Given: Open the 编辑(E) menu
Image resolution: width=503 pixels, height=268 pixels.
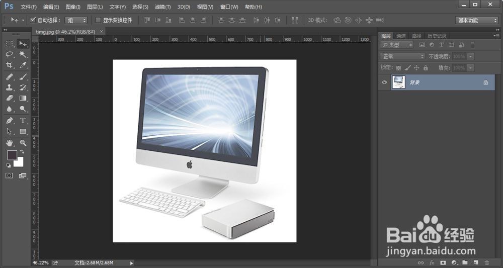Looking at the screenshot, I should tap(51, 7).
